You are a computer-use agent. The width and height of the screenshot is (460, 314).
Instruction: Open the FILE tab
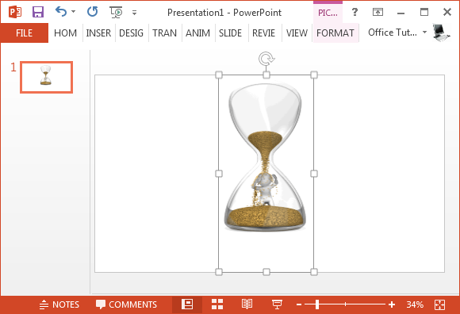click(25, 33)
